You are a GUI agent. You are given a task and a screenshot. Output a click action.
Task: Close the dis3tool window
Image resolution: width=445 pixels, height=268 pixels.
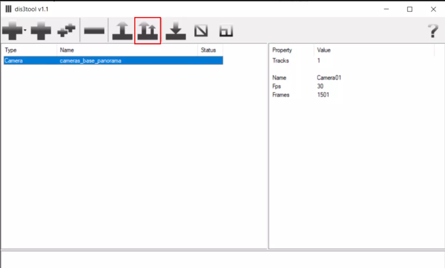point(433,9)
